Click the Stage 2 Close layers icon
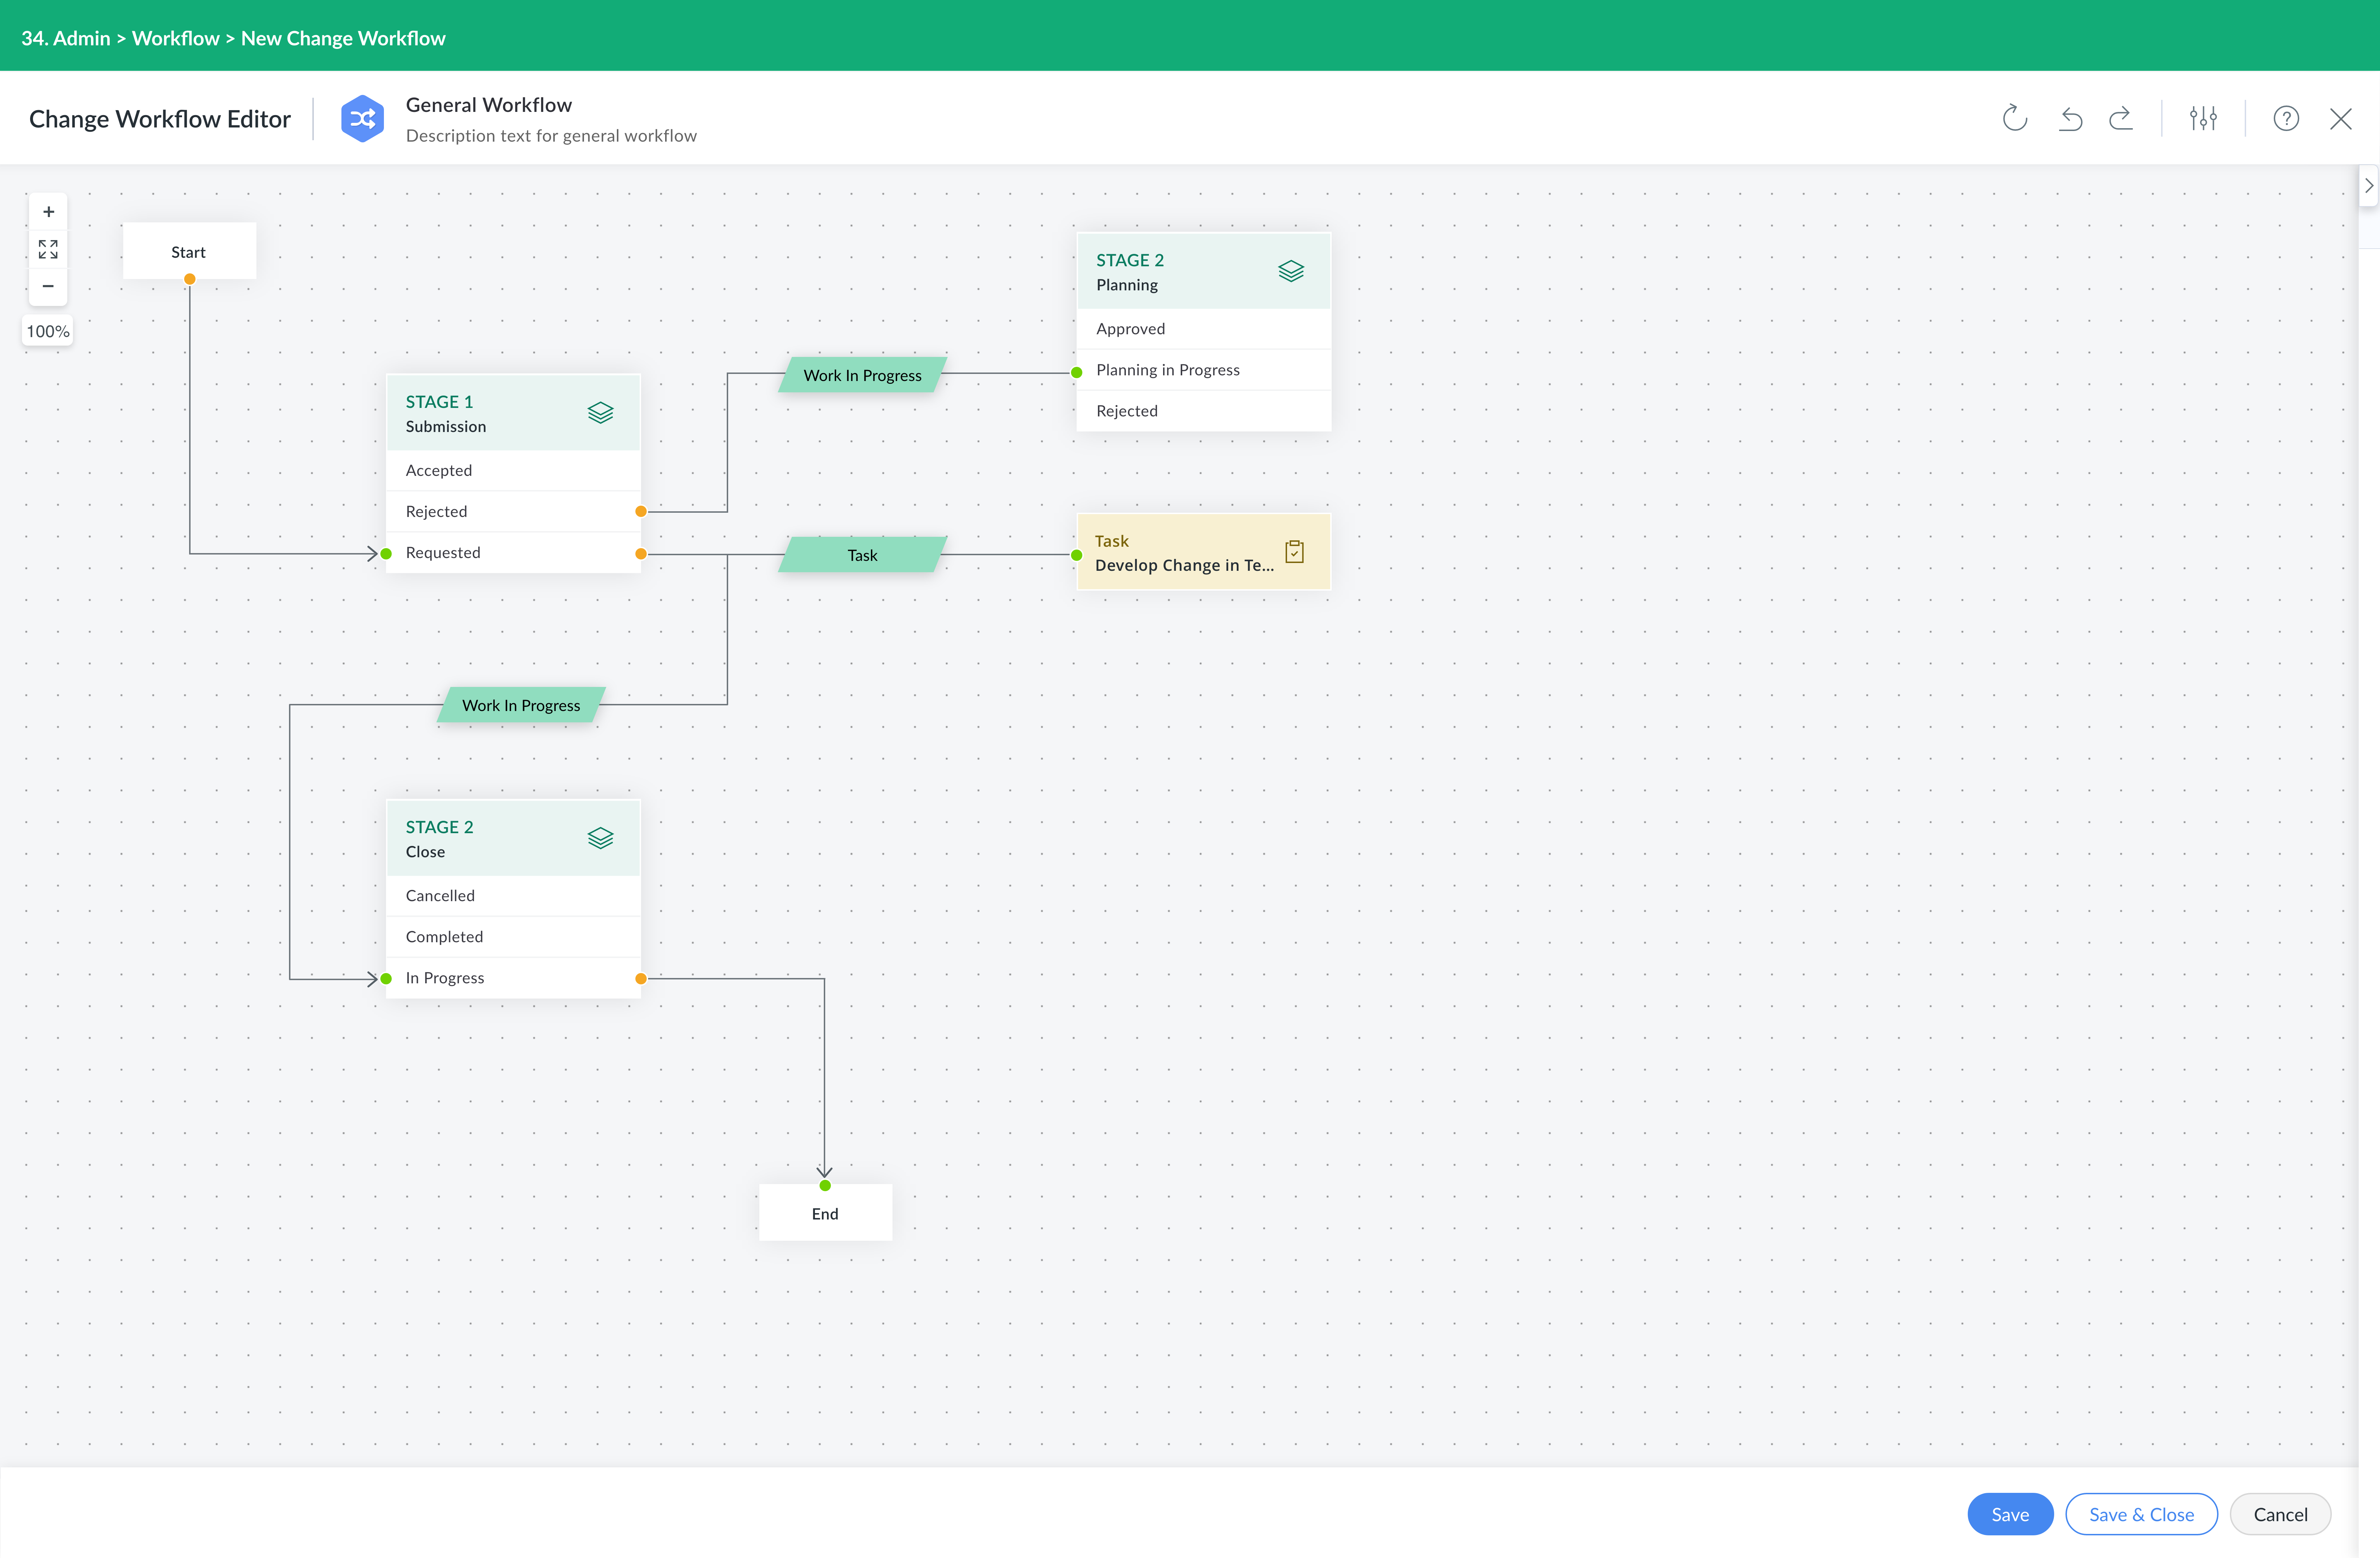 point(600,838)
